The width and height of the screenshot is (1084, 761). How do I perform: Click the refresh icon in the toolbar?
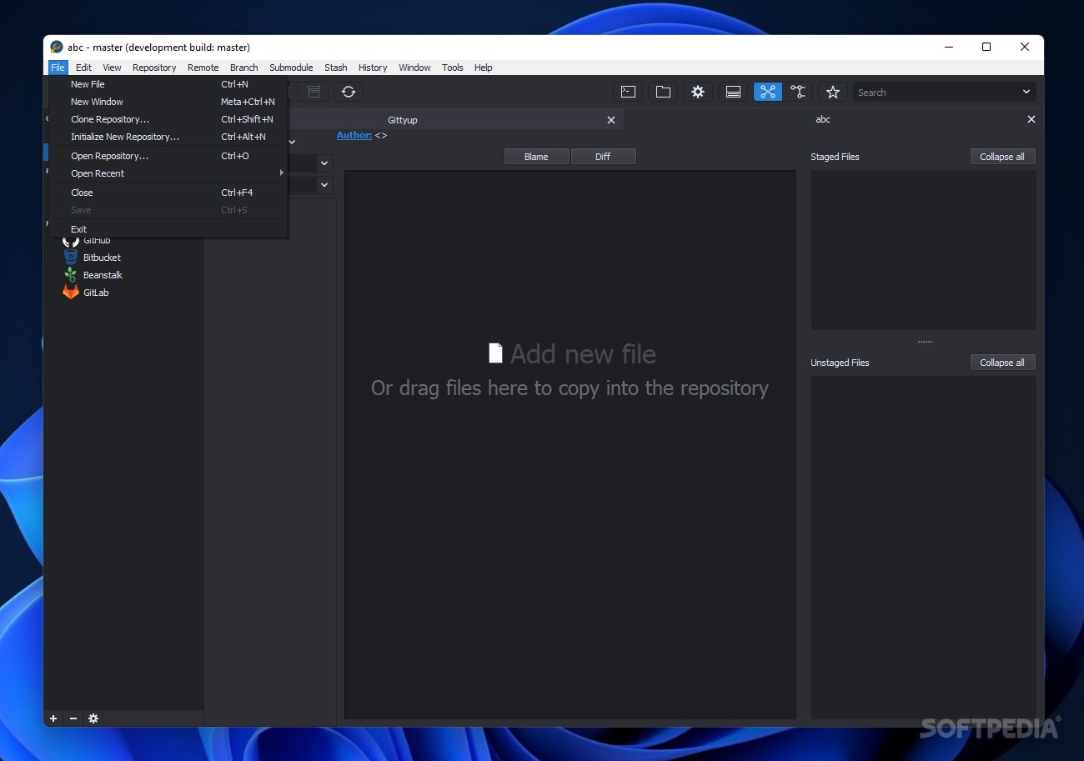tap(349, 93)
